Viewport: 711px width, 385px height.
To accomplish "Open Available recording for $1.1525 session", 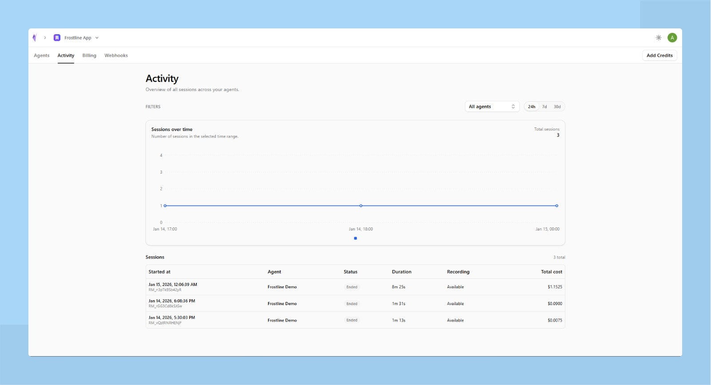I will click(455, 287).
